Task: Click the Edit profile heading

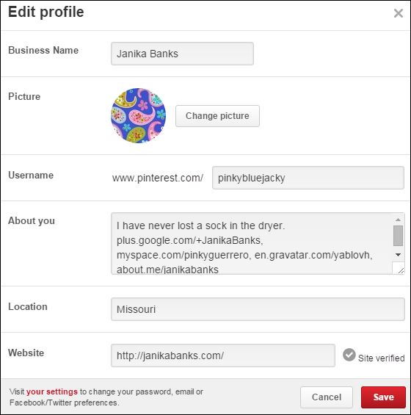Action: 46,12
